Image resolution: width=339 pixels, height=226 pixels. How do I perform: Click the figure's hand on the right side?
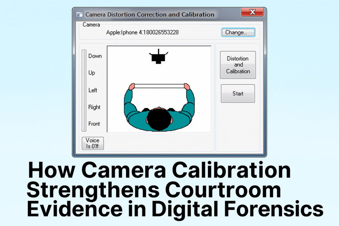[187, 87]
